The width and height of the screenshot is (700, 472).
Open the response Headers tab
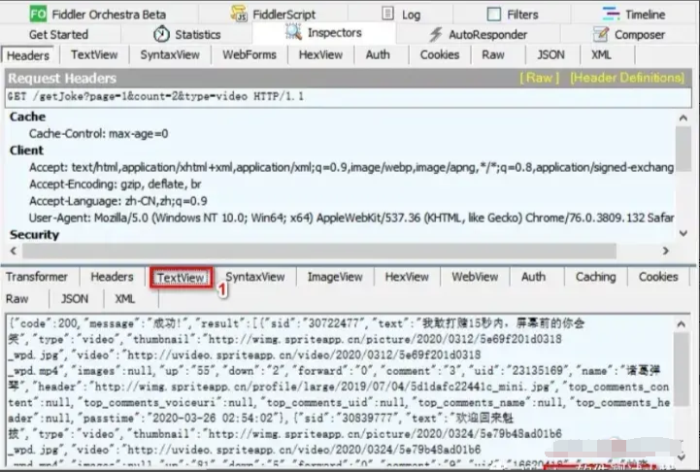[112, 277]
